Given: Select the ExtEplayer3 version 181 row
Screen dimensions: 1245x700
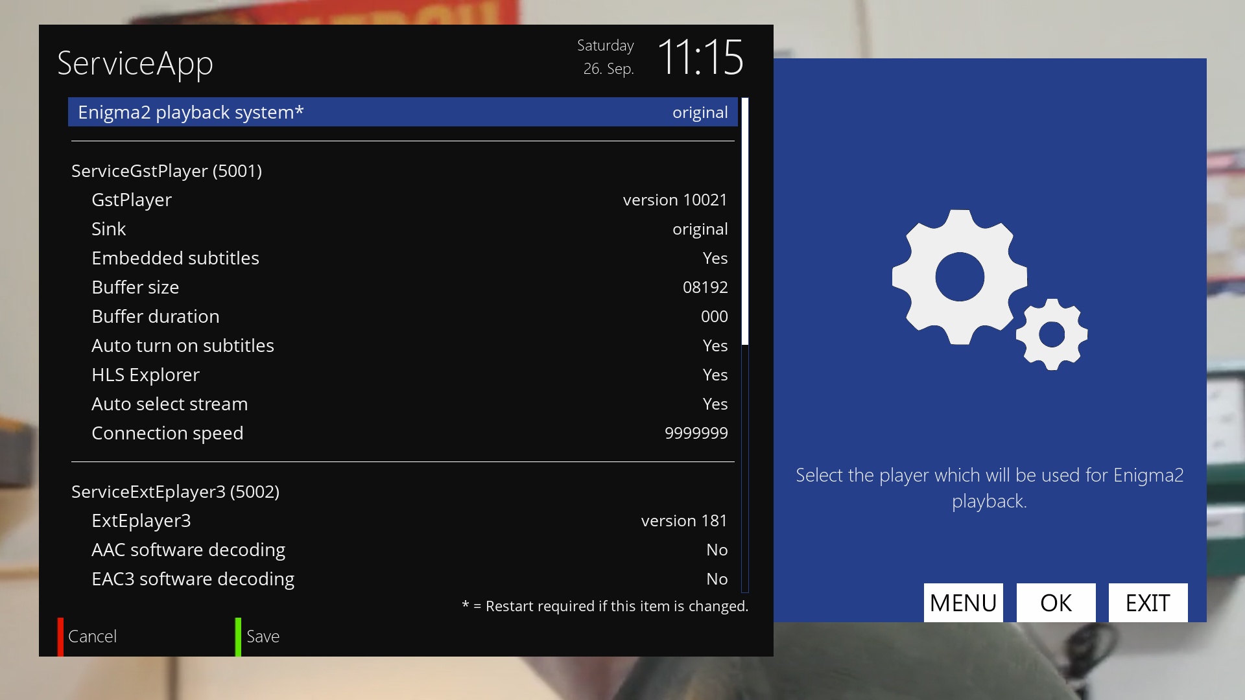Looking at the screenshot, I should tap(403, 520).
